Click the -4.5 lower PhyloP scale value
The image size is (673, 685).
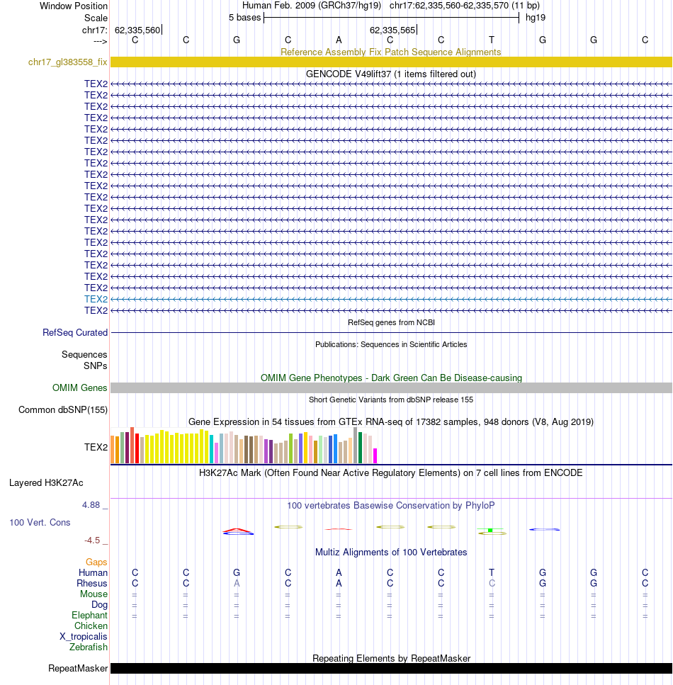click(x=92, y=540)
